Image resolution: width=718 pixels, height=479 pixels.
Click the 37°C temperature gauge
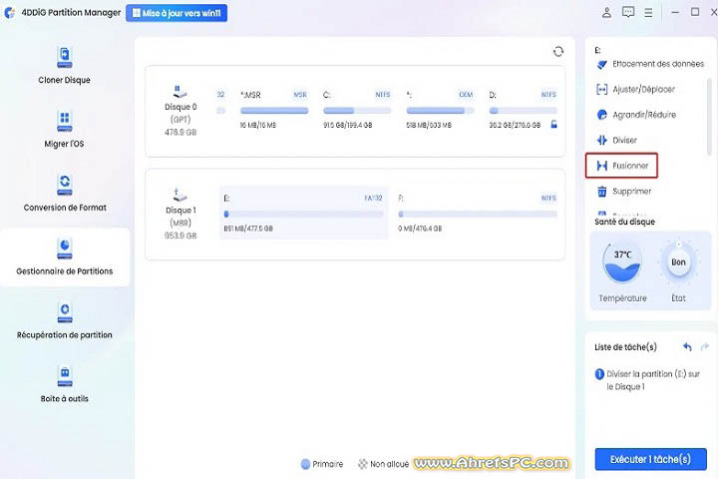coord(622,262)
